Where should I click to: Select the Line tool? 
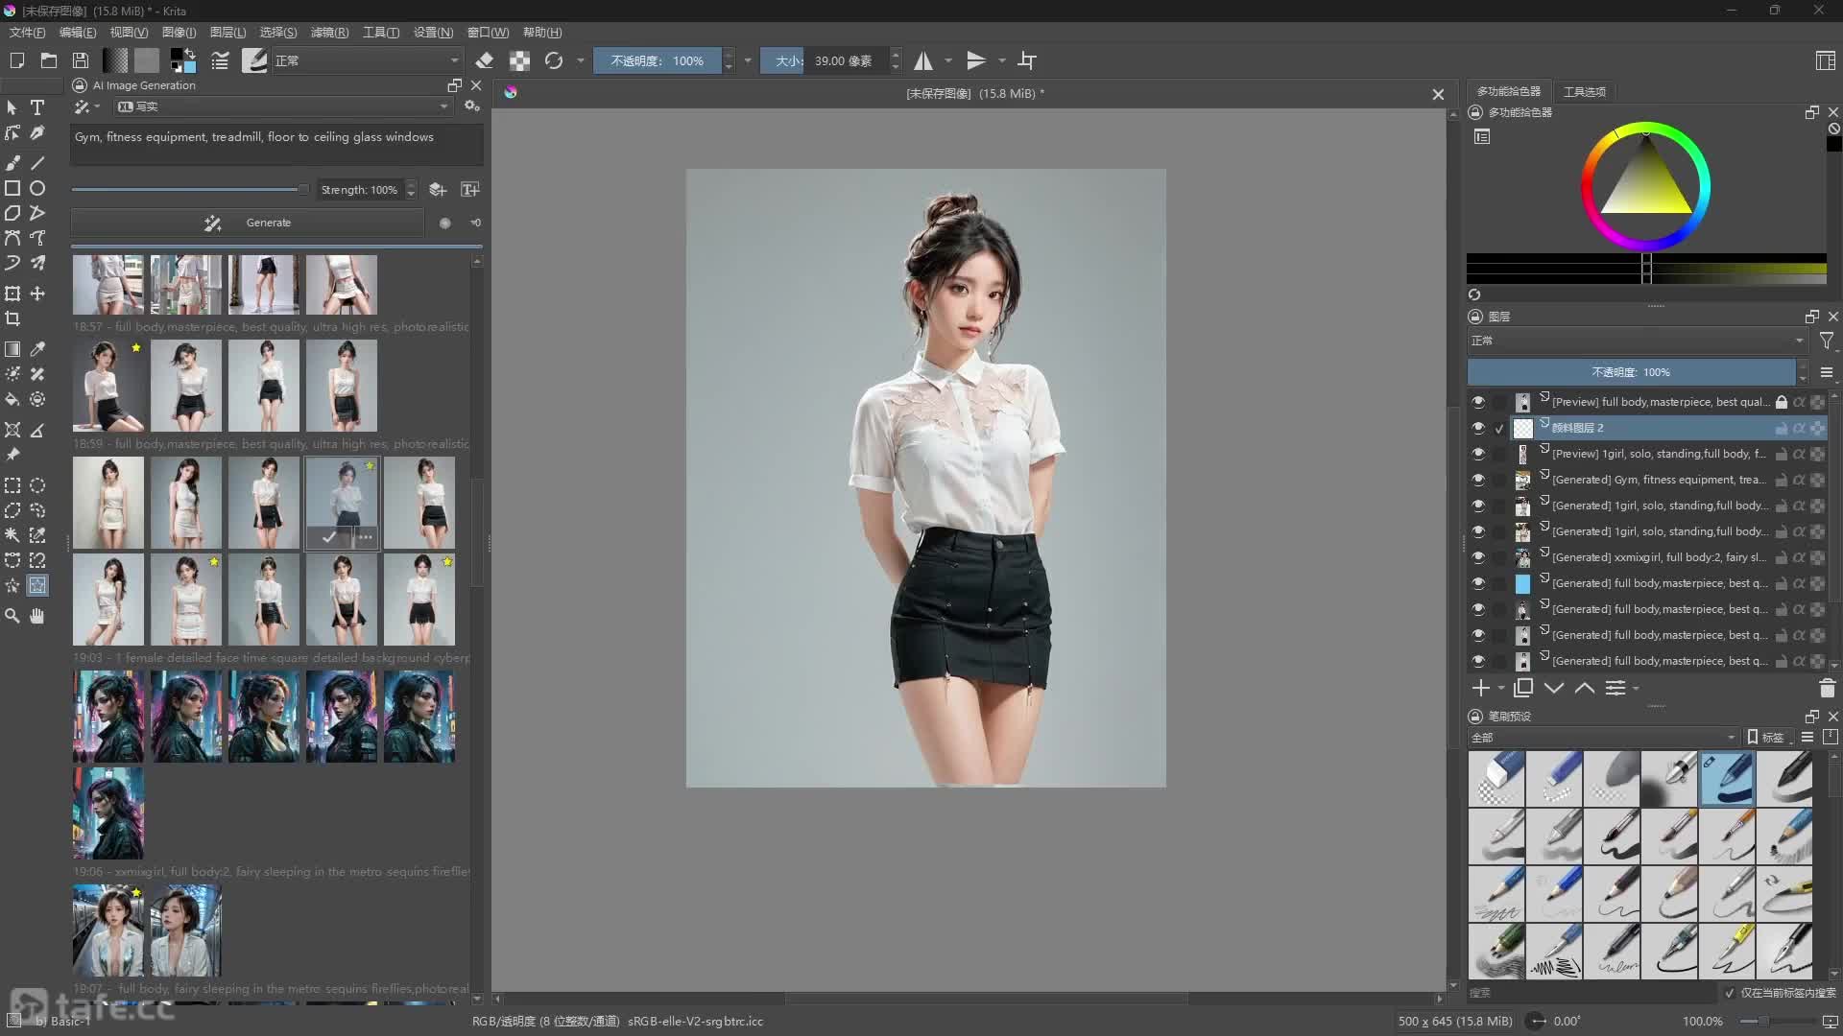coord(37,163)
